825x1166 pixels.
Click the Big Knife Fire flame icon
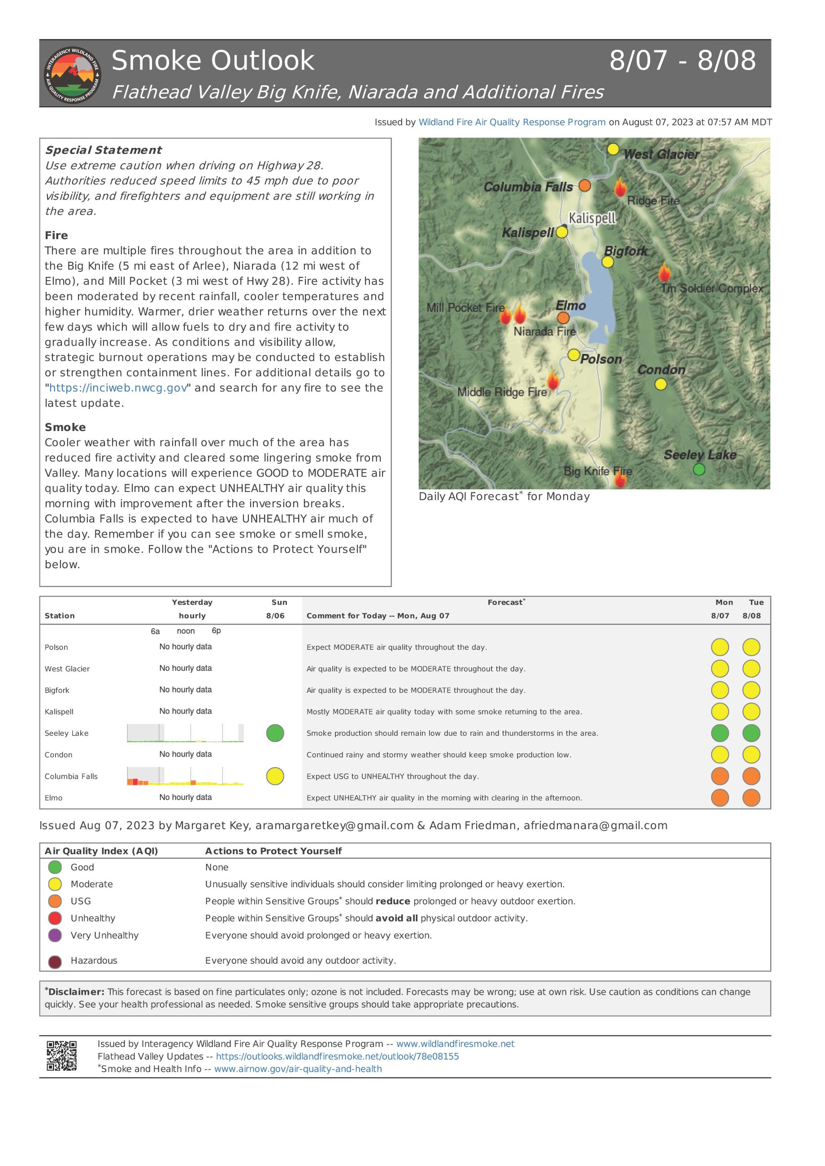click(620, 478)
